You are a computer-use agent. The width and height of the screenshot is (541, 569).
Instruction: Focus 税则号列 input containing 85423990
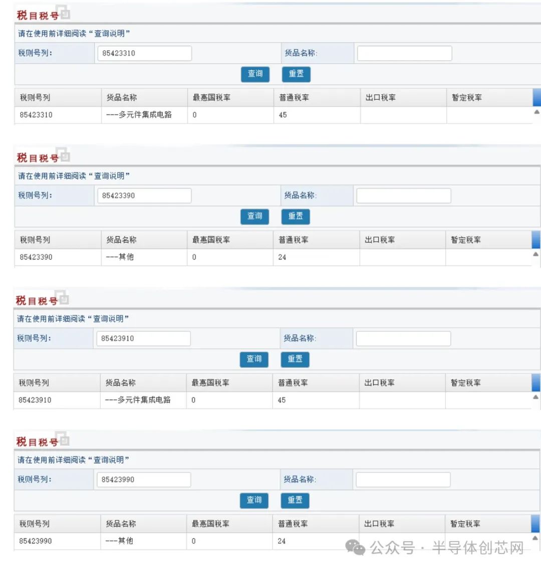[x=144, y=480]
